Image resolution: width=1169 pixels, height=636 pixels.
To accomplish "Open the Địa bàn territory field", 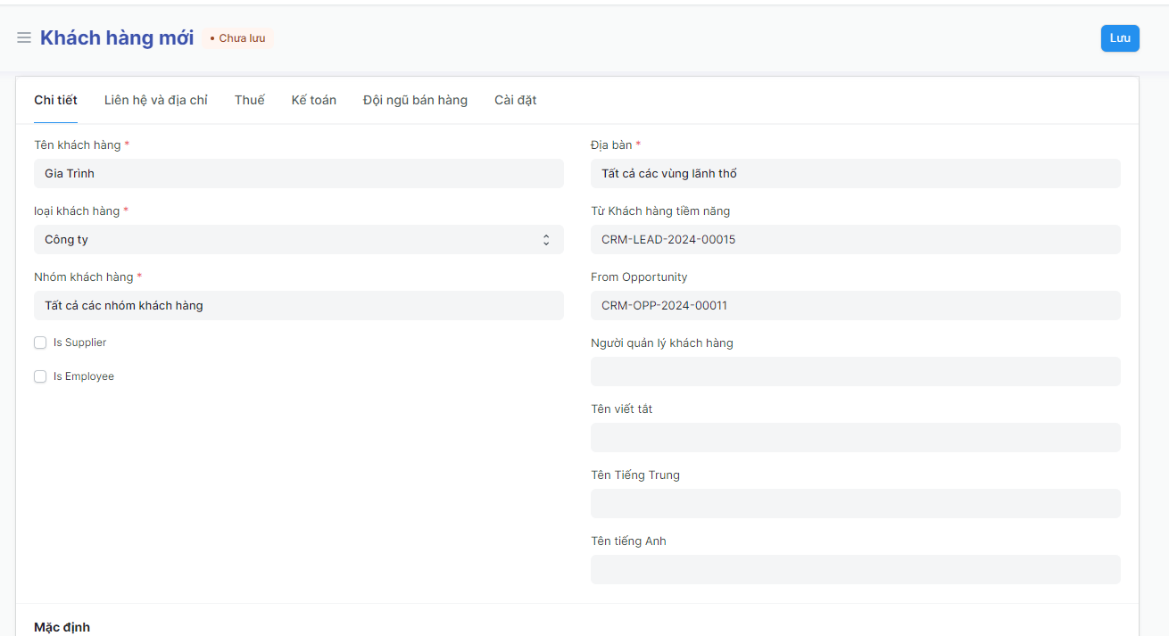I will pyautogui.click(x=854, y=174).
